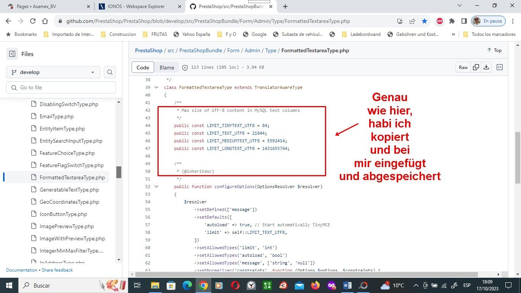
Task: Open the Extensions puzzle menu
Action: tap(452, 21)
